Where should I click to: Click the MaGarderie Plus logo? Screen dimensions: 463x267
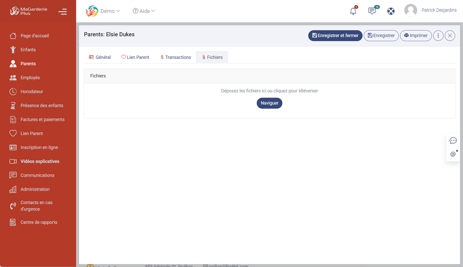click(28, 11)
